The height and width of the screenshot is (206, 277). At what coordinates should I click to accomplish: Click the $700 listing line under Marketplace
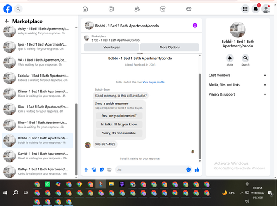tap(116, 40)
